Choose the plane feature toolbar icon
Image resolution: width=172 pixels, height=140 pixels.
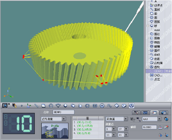pos(44,106)
